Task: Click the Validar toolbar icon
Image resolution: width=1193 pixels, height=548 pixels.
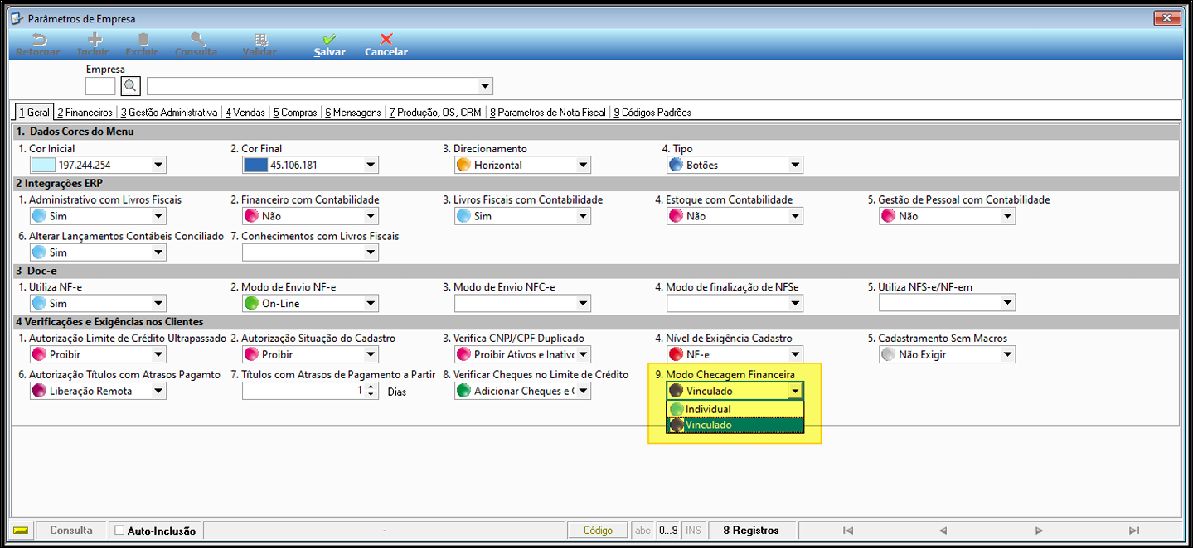Action: (259, 39)
